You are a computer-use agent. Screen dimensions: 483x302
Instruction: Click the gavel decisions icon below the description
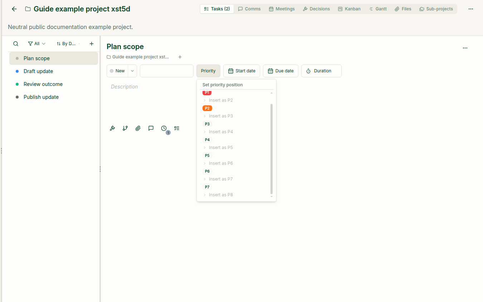(x=112, y=128)
